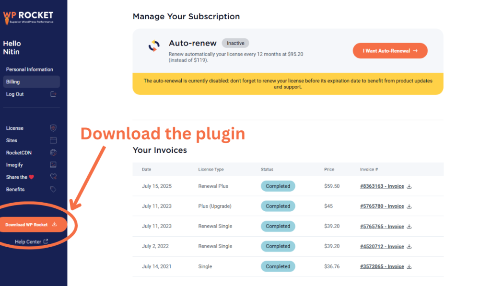
Task: Click Completed status badge for July 15, 2025
Action: pos(278,186)
